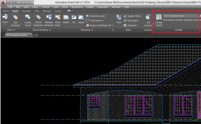Select the Clip tool
This screenshot has height=124, width=201.
pos(74,19)
